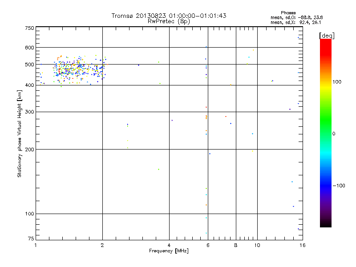Click the colorbar '0' tick label

(334, 134)
